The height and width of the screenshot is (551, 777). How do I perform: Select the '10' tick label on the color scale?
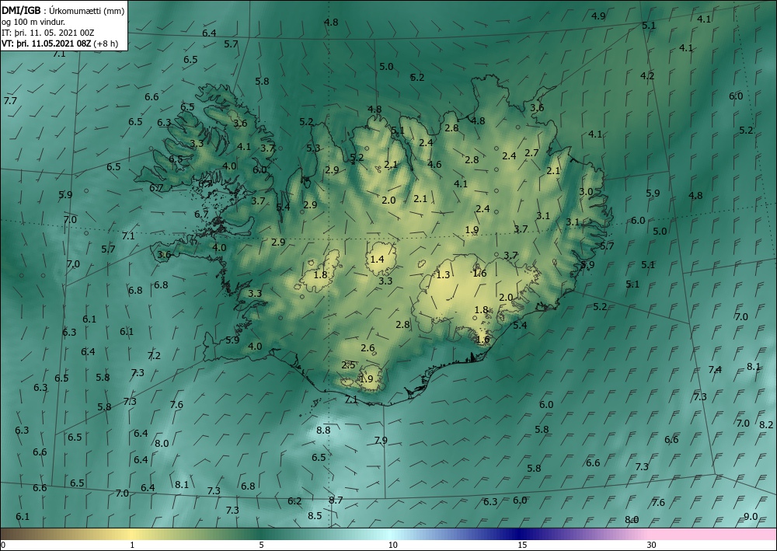click(392, 545)
